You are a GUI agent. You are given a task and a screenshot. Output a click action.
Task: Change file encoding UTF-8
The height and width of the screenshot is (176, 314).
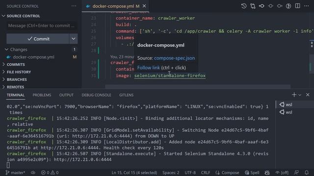point(190,173)
